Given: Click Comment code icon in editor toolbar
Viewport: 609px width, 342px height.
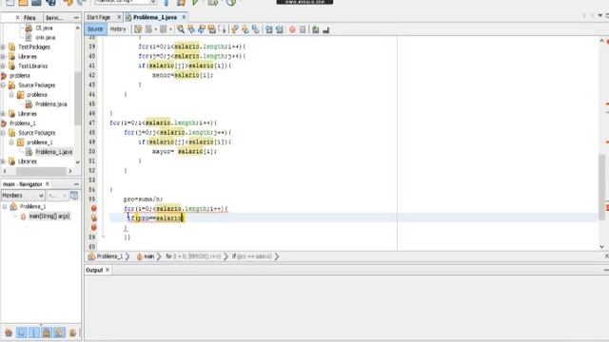Looking at the screenshot, I should tap(315, 29).
